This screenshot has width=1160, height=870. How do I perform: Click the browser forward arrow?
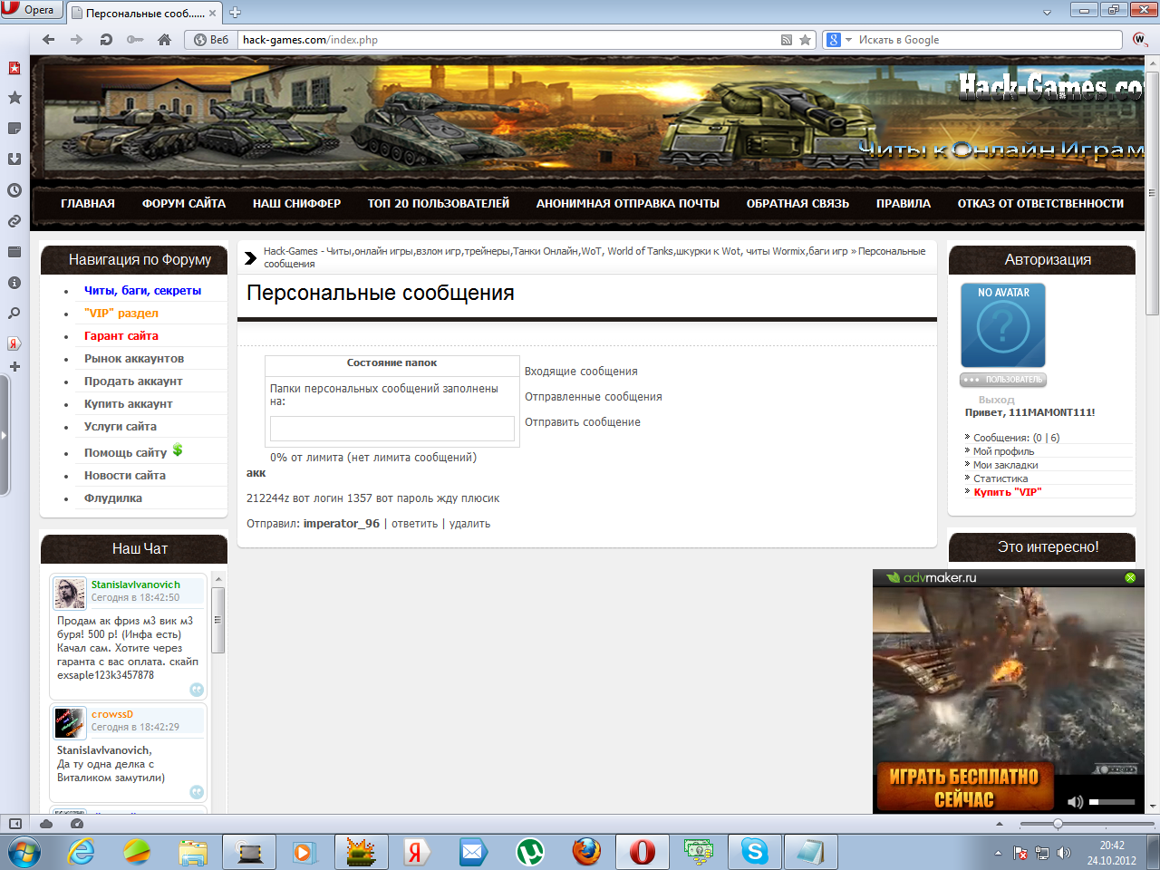point(76,40)
